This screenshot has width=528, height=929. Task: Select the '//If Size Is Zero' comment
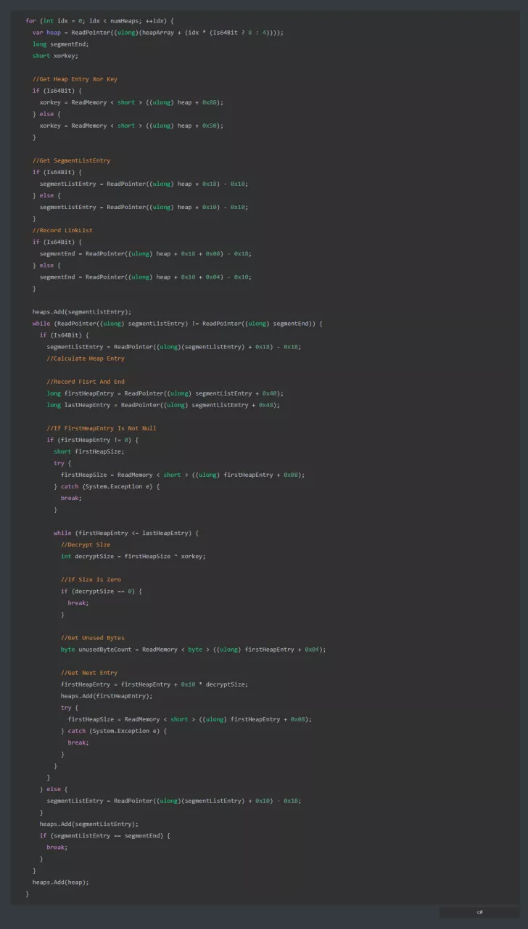coord(91,579)
